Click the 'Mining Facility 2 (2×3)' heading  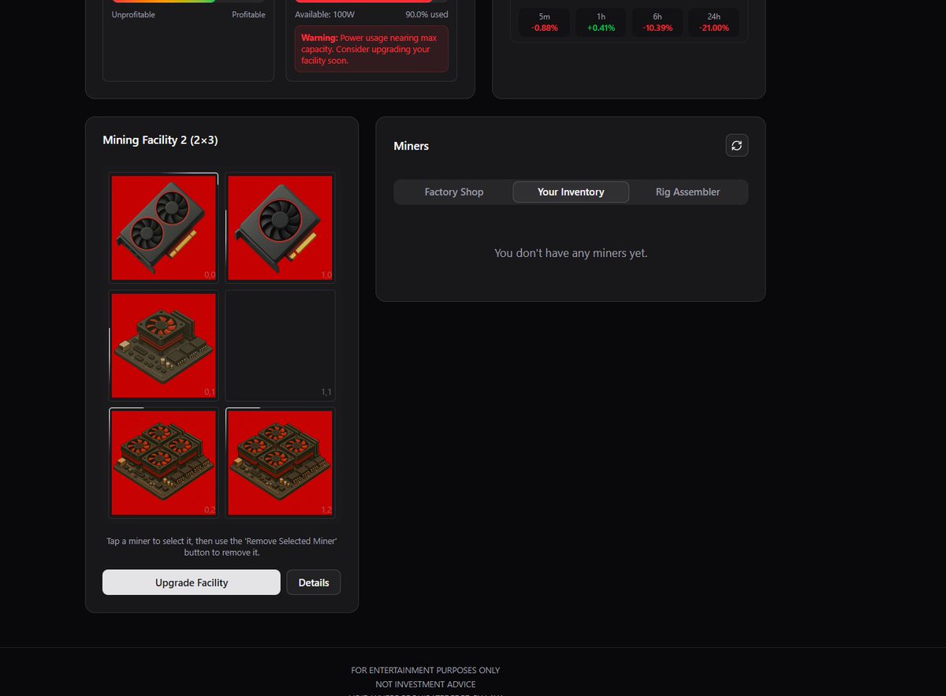click(x=160, y=140)
